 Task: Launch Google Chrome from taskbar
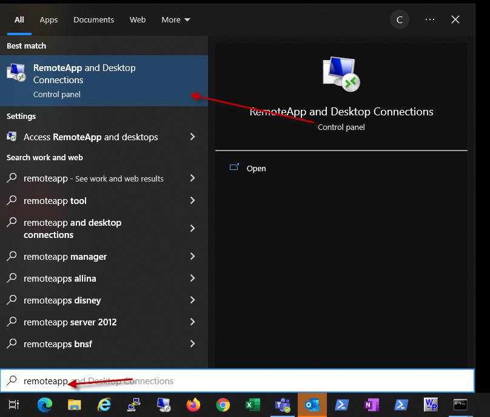223,405
